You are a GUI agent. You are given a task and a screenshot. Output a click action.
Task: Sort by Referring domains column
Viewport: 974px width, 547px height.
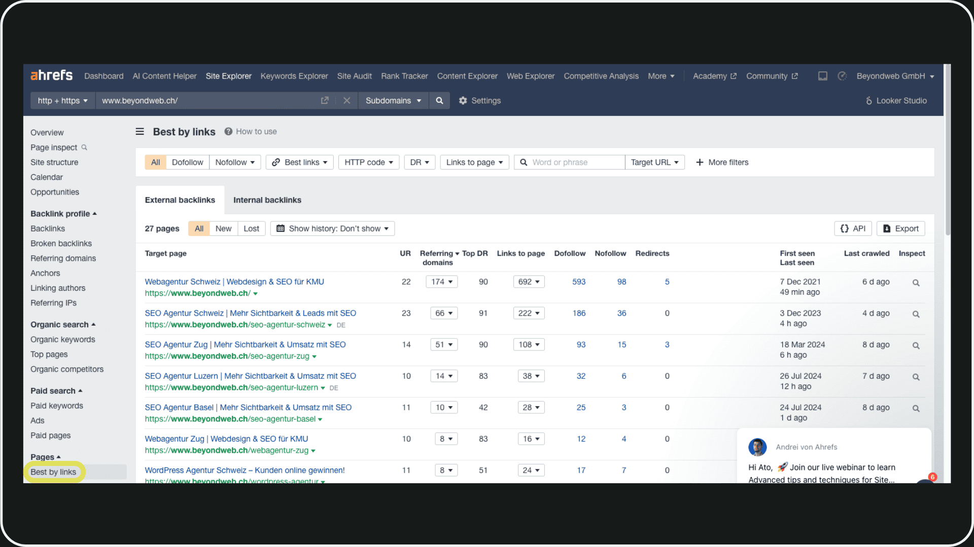click(439, 258)
